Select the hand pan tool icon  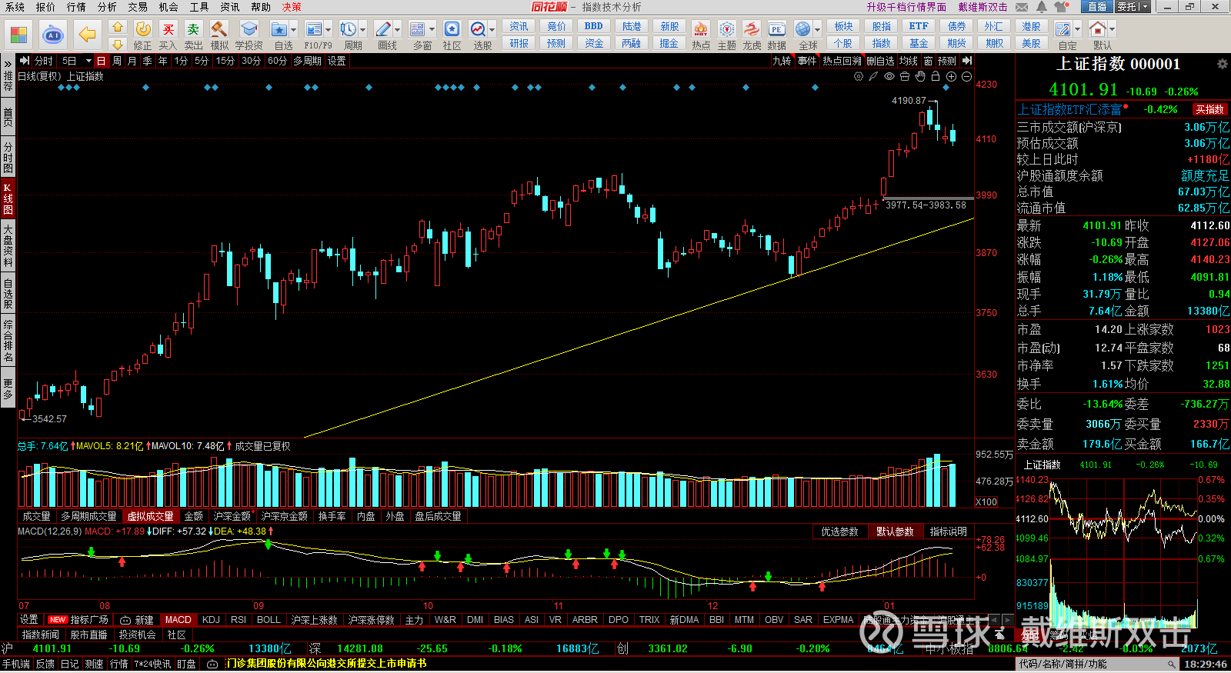click(920, 76)
